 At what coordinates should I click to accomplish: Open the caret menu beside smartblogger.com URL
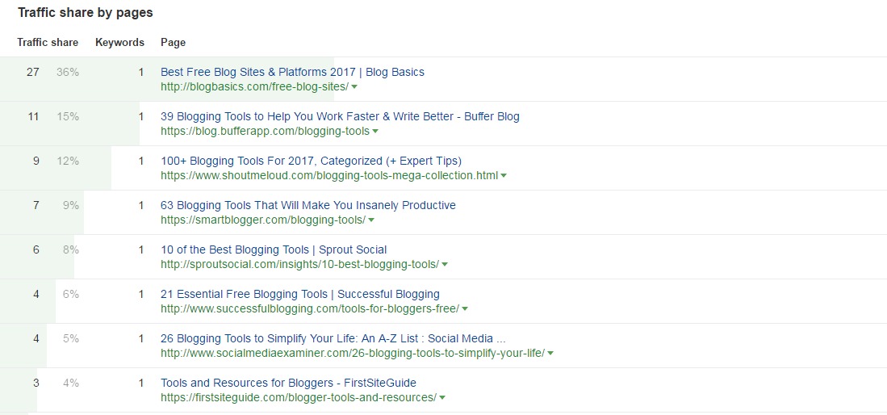tap(371, 220)
